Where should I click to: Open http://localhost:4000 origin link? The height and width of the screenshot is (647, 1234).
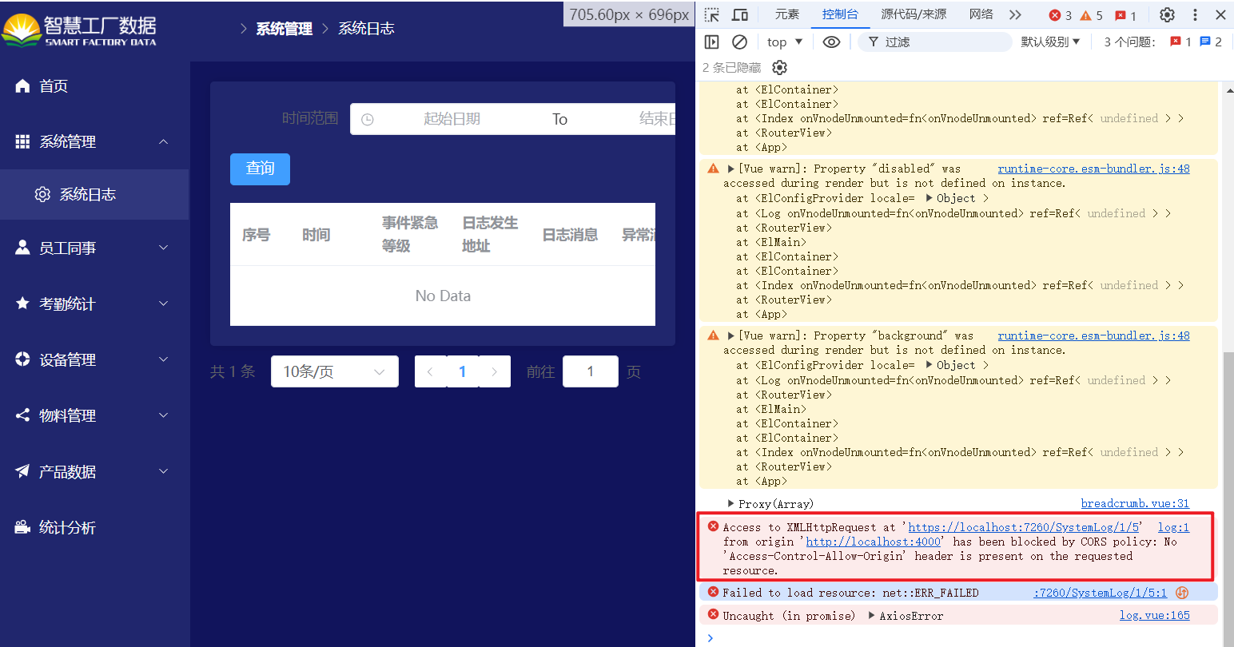coord(873,542)
